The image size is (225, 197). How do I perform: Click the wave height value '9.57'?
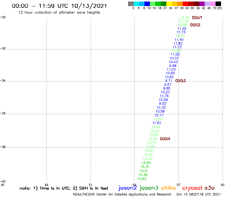point(168,85)
